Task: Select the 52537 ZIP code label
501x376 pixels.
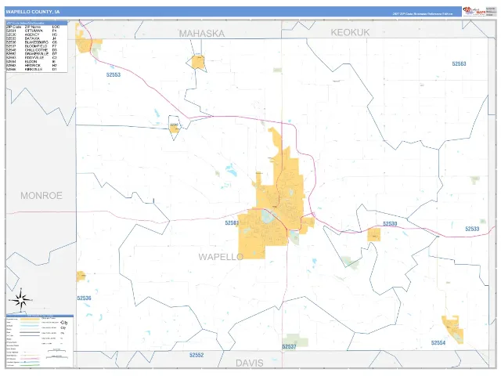Action: click(289, 346)
